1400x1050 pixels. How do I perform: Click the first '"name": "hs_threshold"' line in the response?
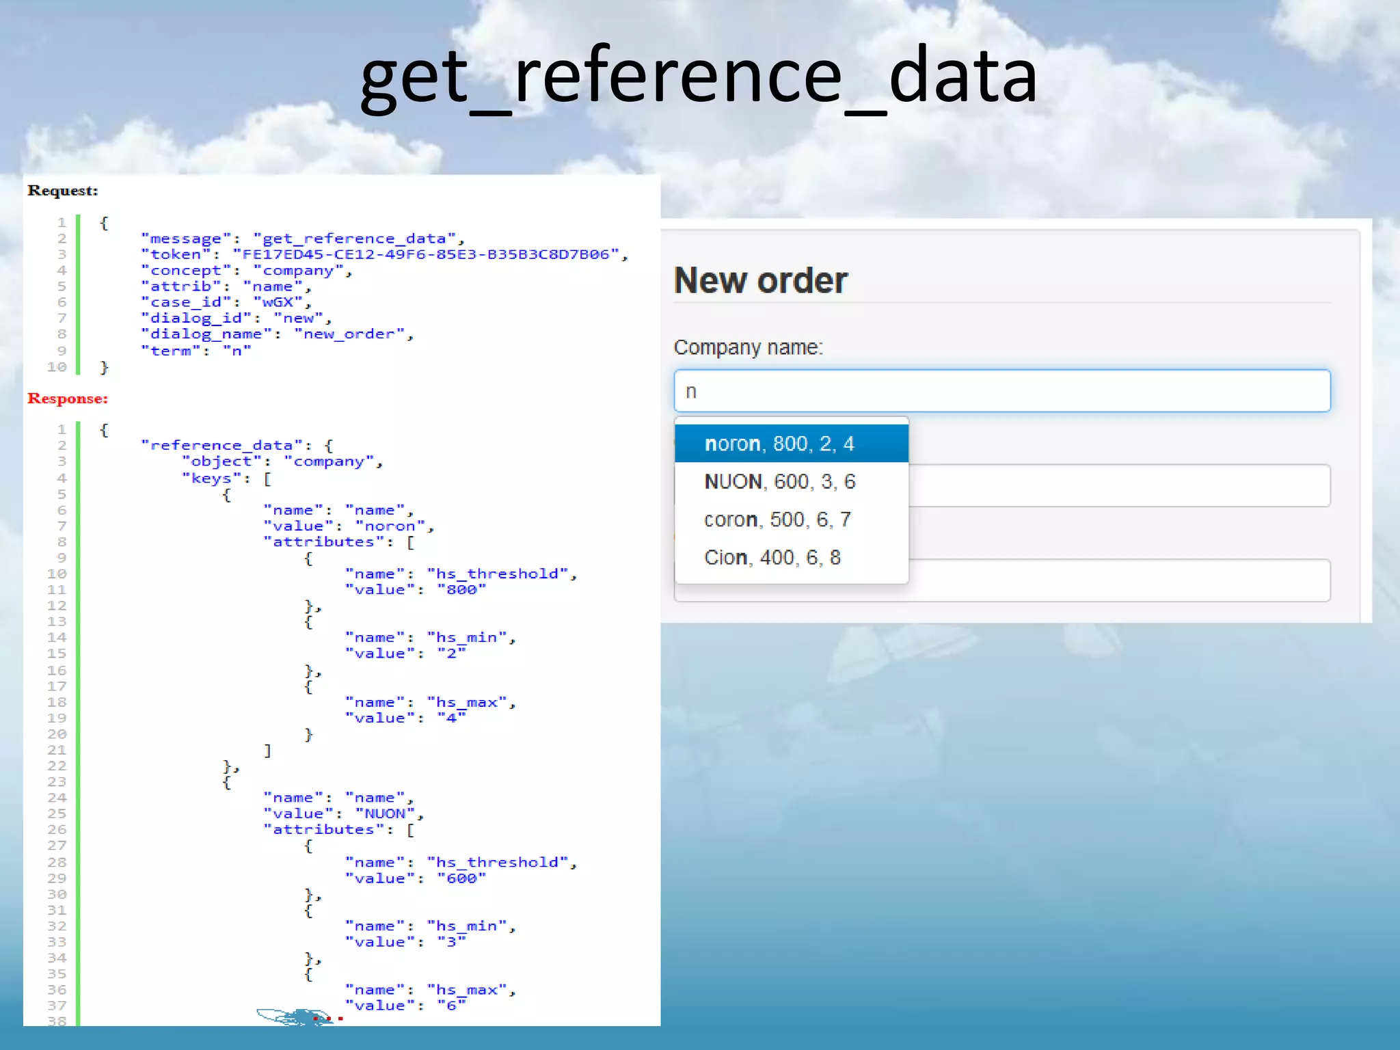point(461,574)
